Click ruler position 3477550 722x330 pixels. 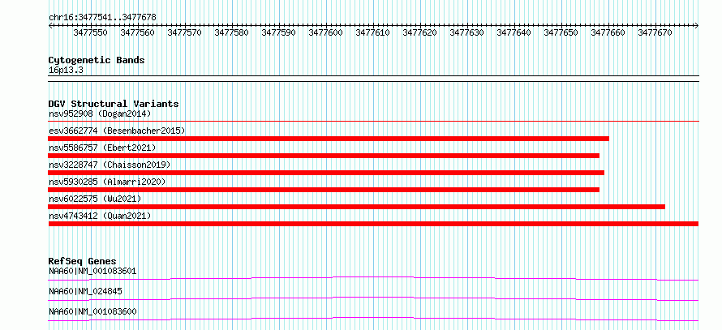click(x=90, y=32)
